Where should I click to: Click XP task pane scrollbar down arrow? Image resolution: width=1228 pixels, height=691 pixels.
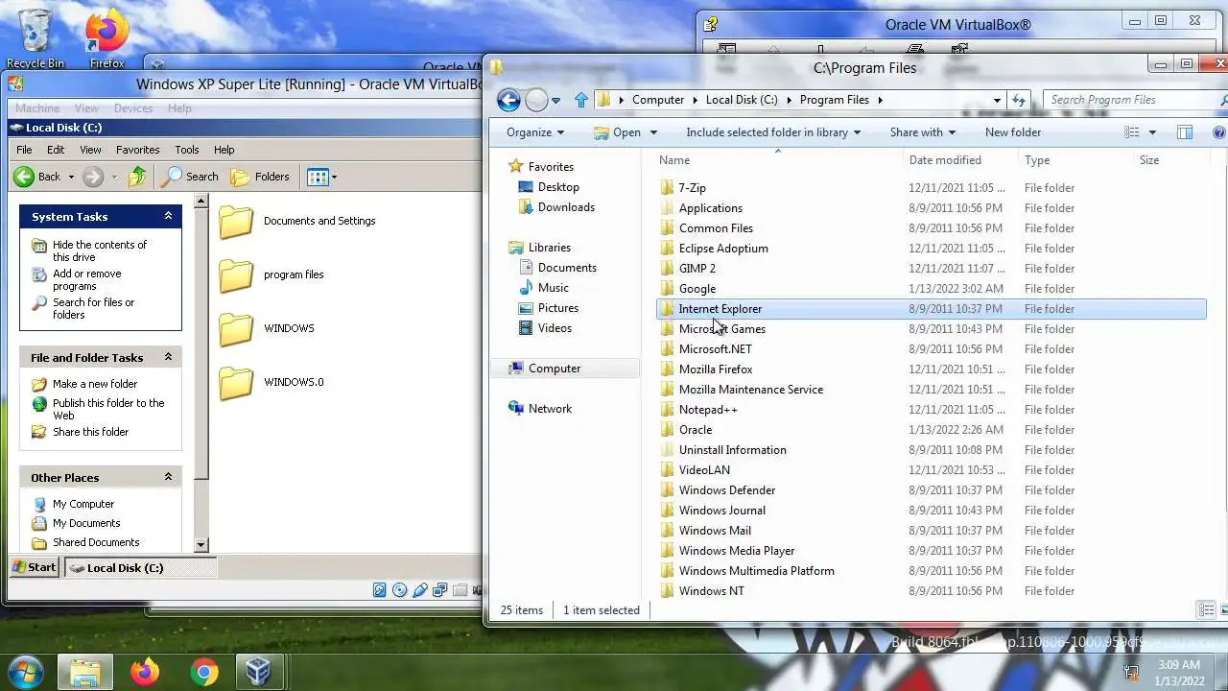pos(201,545)
